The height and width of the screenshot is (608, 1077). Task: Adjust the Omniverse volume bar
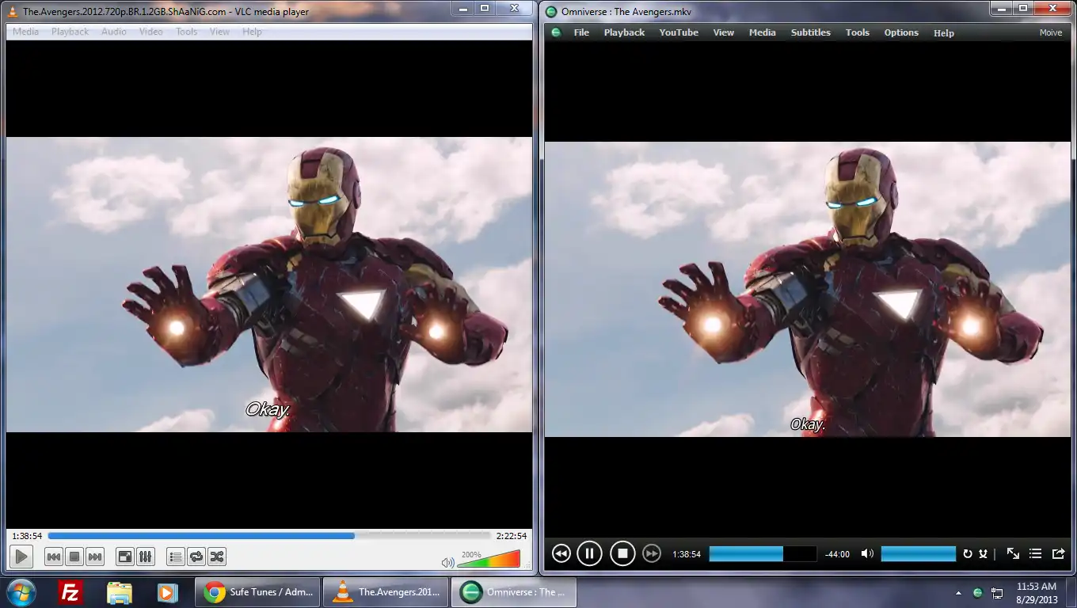(x=918, y=554)
